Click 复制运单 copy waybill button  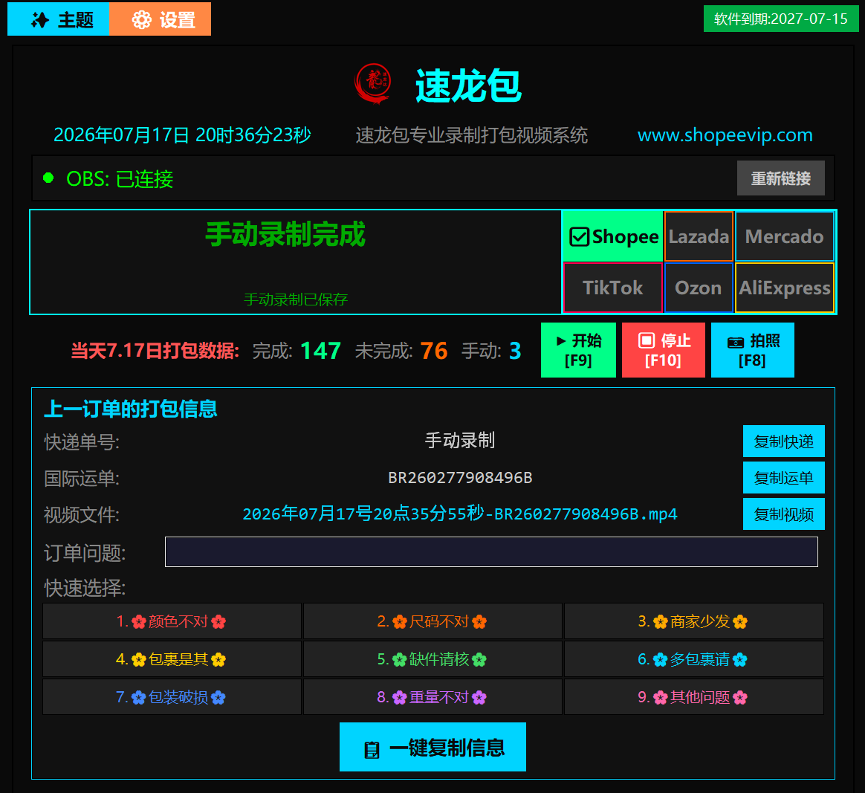783,478
